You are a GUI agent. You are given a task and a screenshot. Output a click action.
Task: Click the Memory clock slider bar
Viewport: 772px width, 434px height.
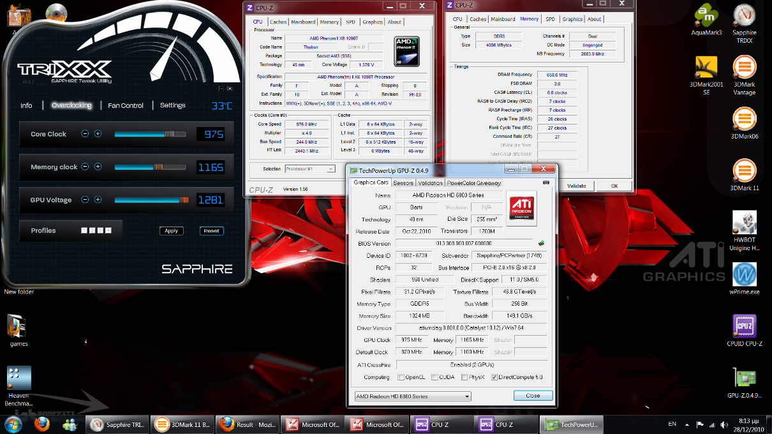point(151,167)
